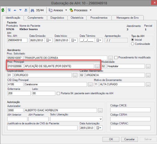
Task: Click the Data Término date field
Action: pos(87,40)
